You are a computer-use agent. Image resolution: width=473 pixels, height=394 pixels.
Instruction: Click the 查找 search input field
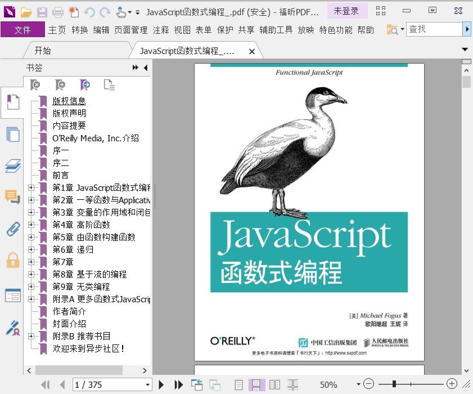point(434,29)
